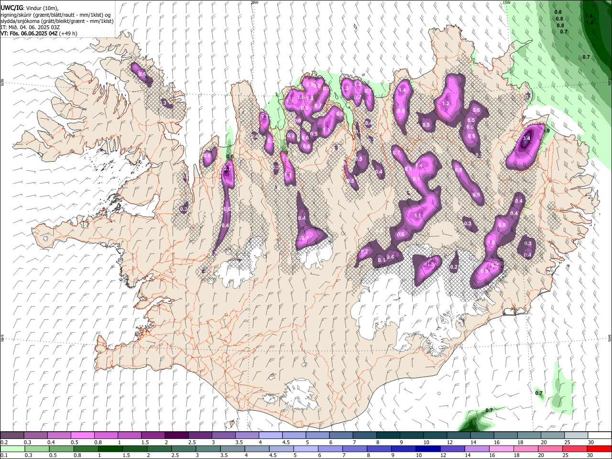
Task: Click the '12' label in the bottom legend row
Action: (x=443, y=456)
